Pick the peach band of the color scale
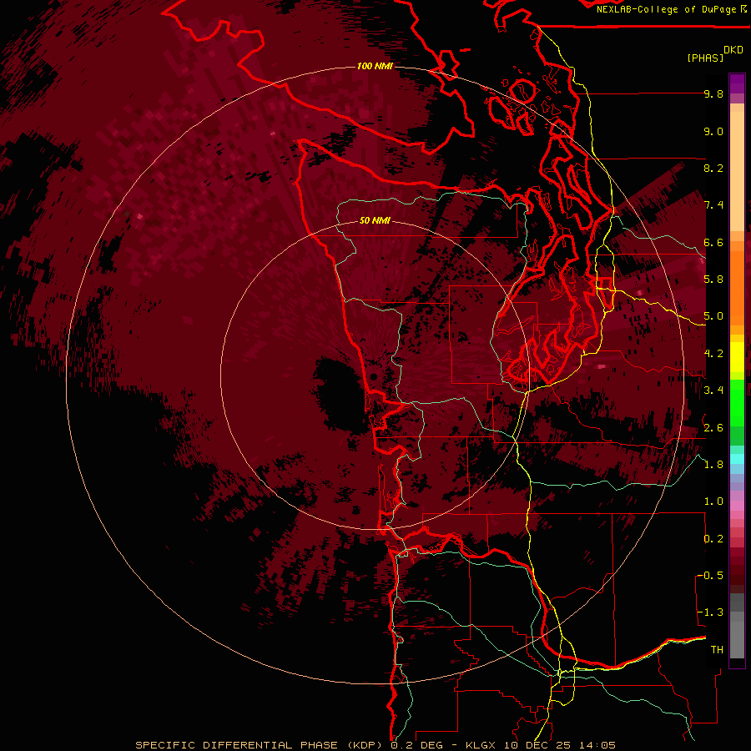 (x=737, y=173)
